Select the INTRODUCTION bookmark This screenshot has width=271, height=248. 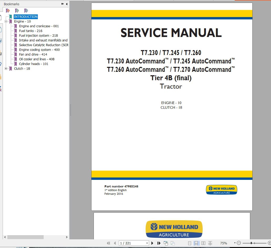26,17
